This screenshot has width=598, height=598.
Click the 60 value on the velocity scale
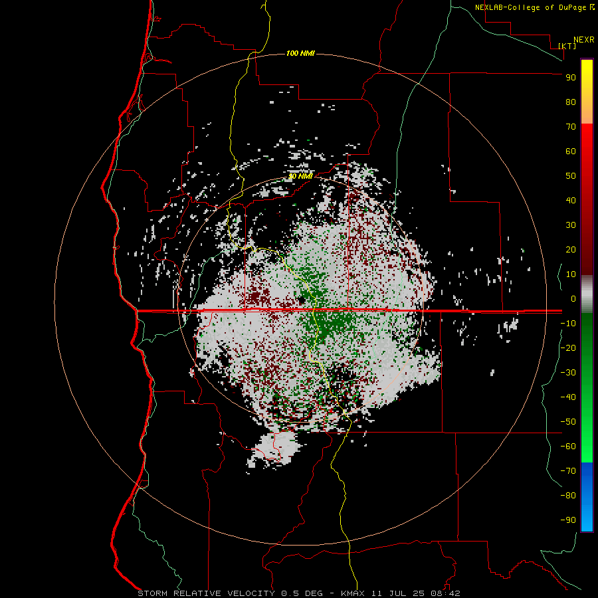pos(571,151)
